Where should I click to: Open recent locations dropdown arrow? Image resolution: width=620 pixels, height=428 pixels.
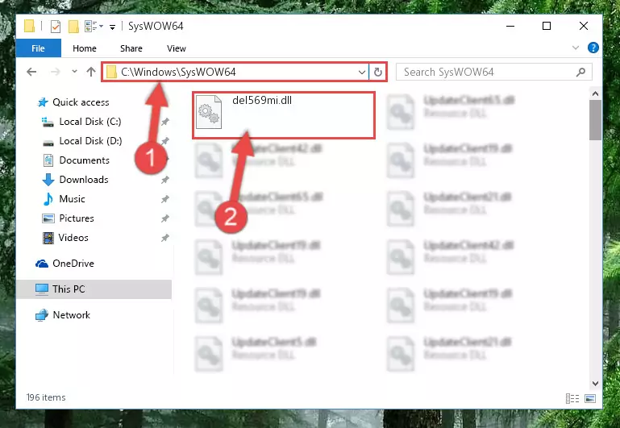[x=74, y=72]
